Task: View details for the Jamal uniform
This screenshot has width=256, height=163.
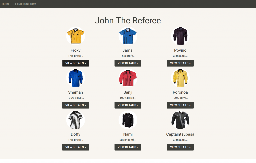Action: (x=128, y=63)
